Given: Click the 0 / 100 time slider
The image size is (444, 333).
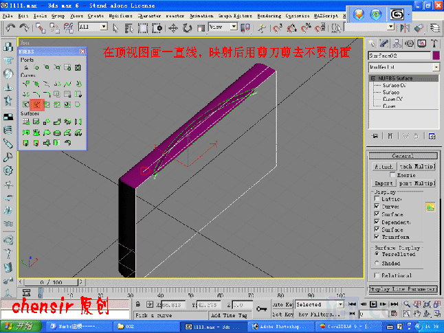Looking at the screenshot, I should click(51, 282).
